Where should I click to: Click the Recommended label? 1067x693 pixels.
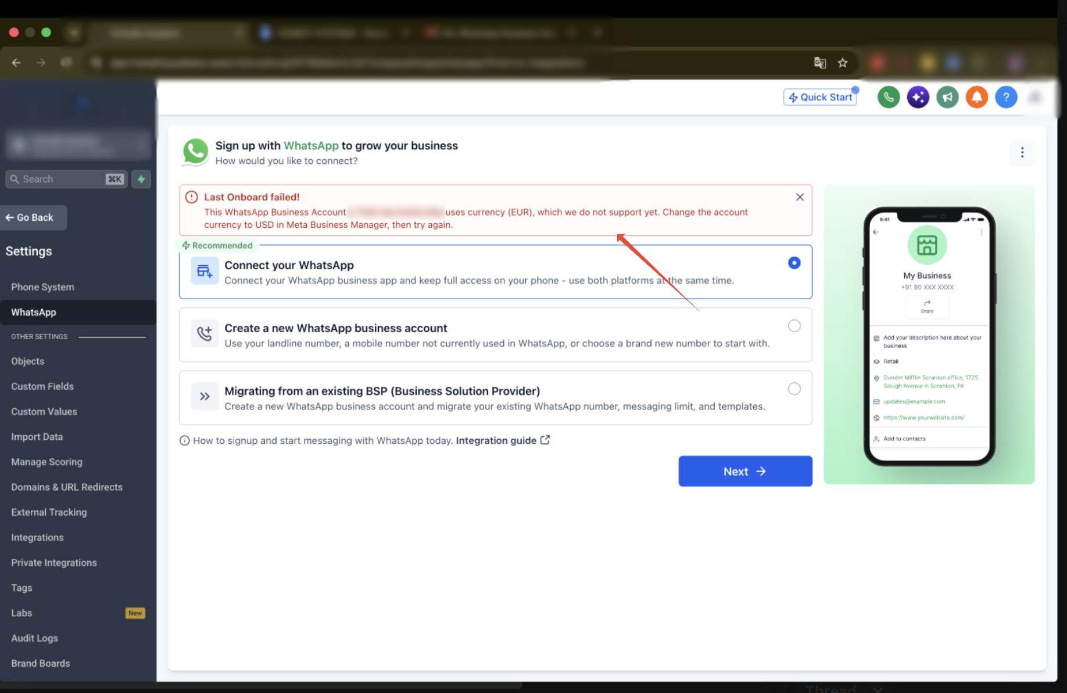pos(217,246)
